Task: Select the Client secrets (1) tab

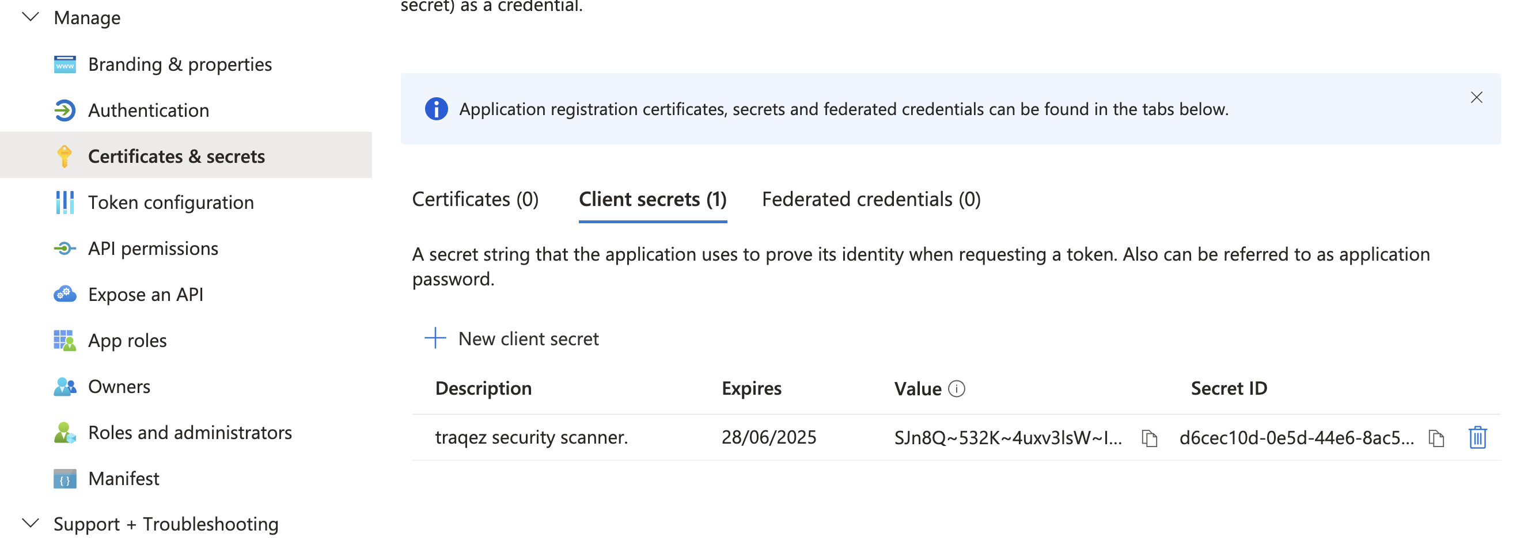Action: (653, 200)
